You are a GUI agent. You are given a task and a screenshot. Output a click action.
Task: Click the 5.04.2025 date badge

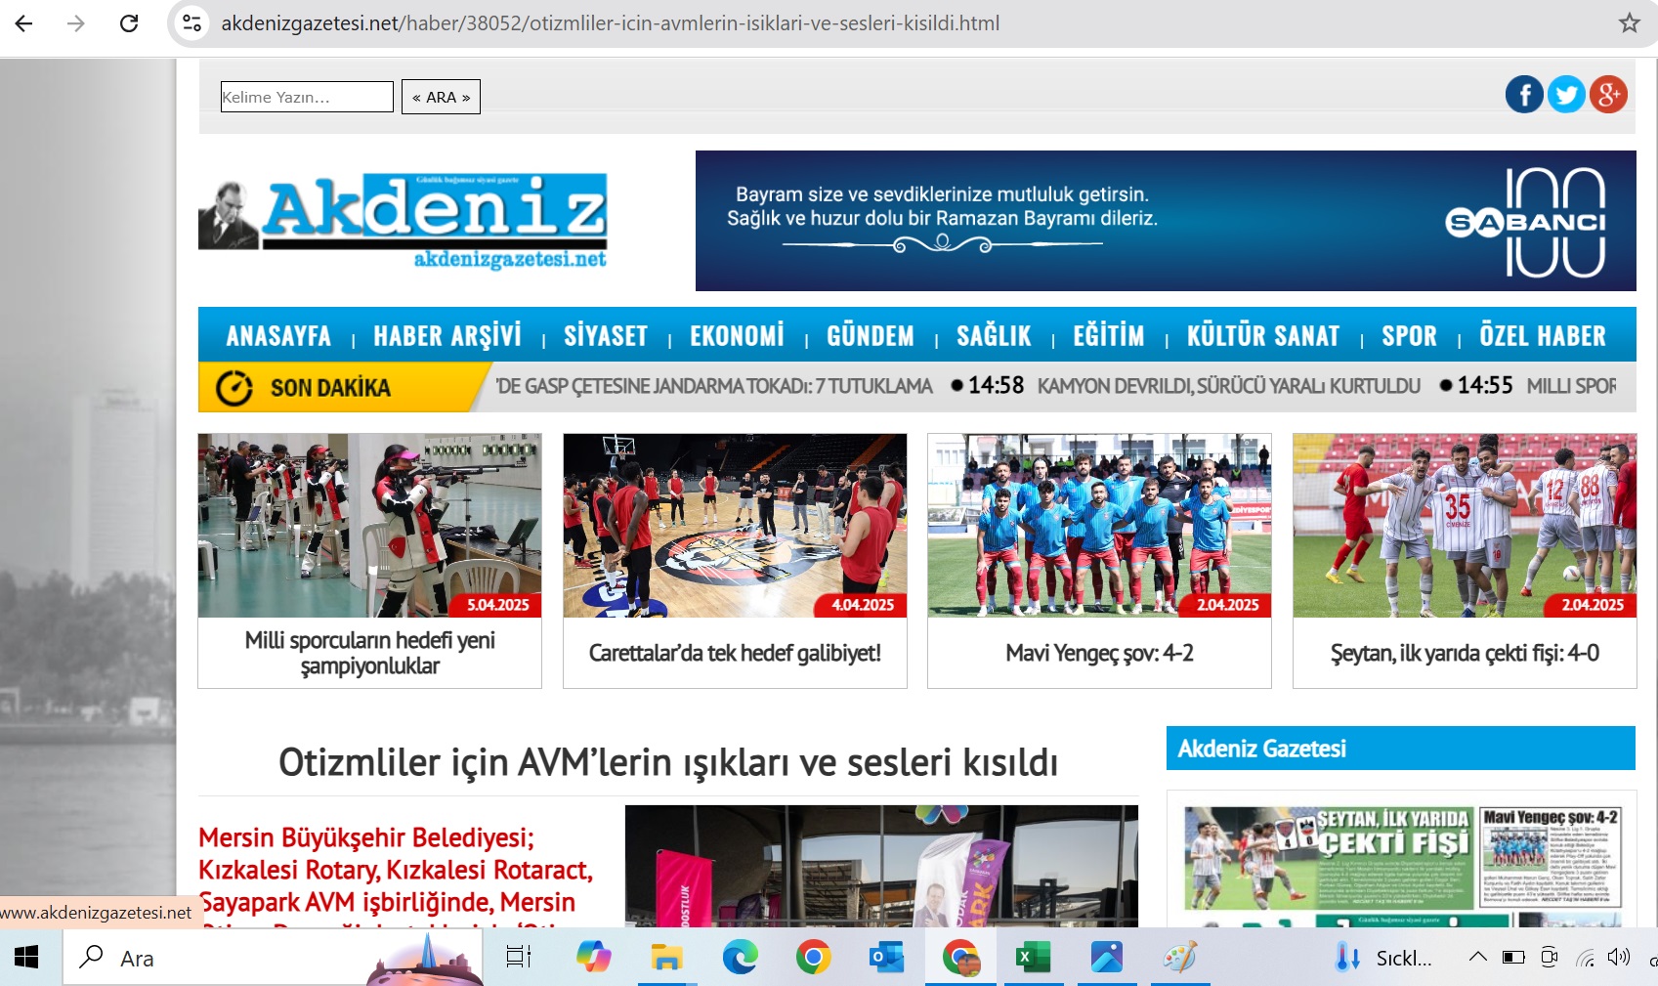497,605
